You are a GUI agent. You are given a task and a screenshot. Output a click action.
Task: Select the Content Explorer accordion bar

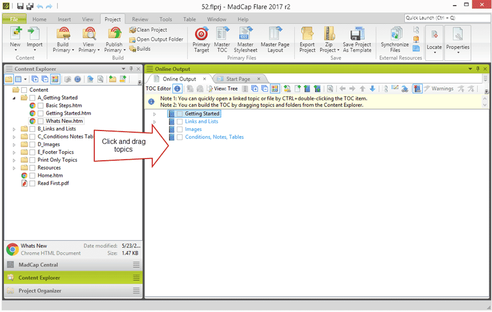pos(73,278)
